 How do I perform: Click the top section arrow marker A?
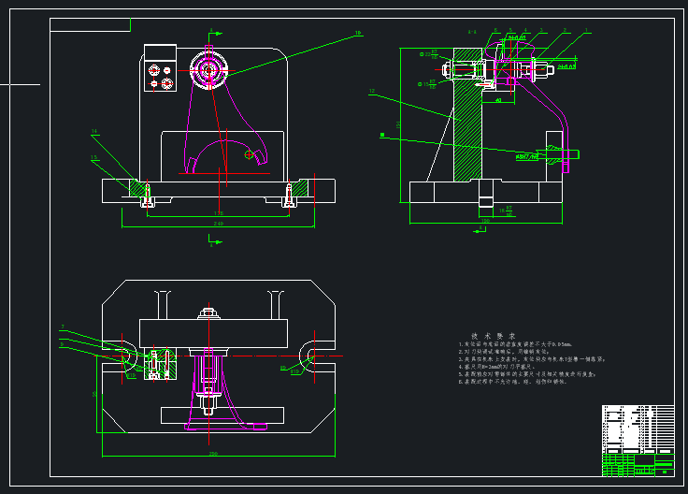(x=215, y=33)
